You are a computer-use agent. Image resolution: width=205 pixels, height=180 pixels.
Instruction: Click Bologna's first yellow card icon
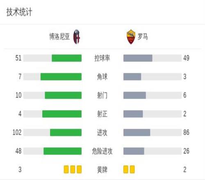pyautogui.click(x=66, y=169)
